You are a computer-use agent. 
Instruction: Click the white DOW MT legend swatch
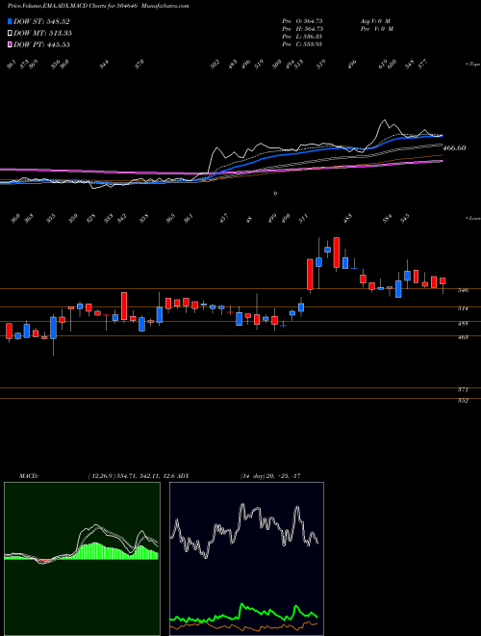pos(10,33)
